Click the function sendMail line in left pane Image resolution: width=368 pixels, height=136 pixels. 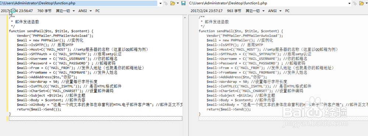point(51,31)
